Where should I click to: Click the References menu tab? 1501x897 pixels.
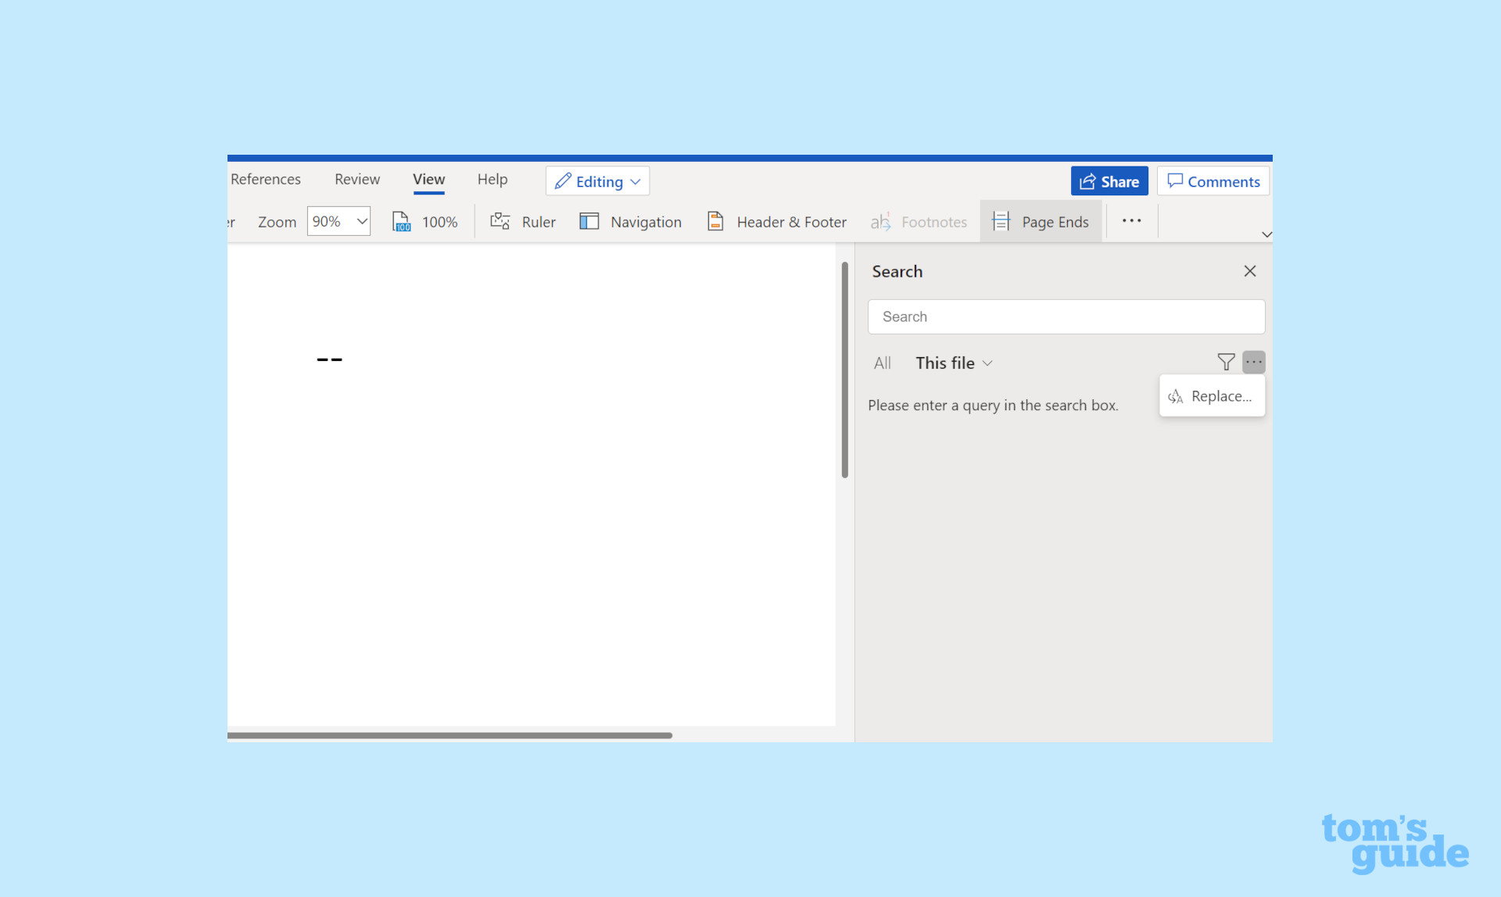coord(264,180)
